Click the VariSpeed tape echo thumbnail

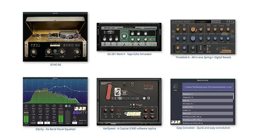coord(129,102)
